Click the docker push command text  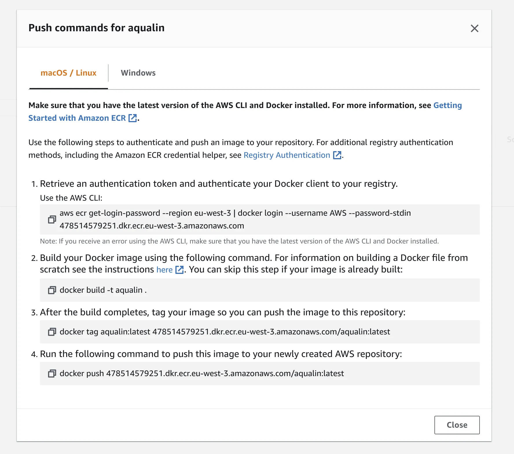tap(201, 374)
